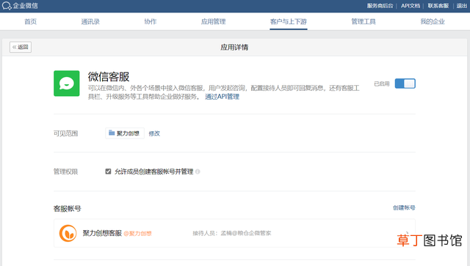Click the 聚力创想 department tag
The image size is (470, 266).
(x=125, y=133)
